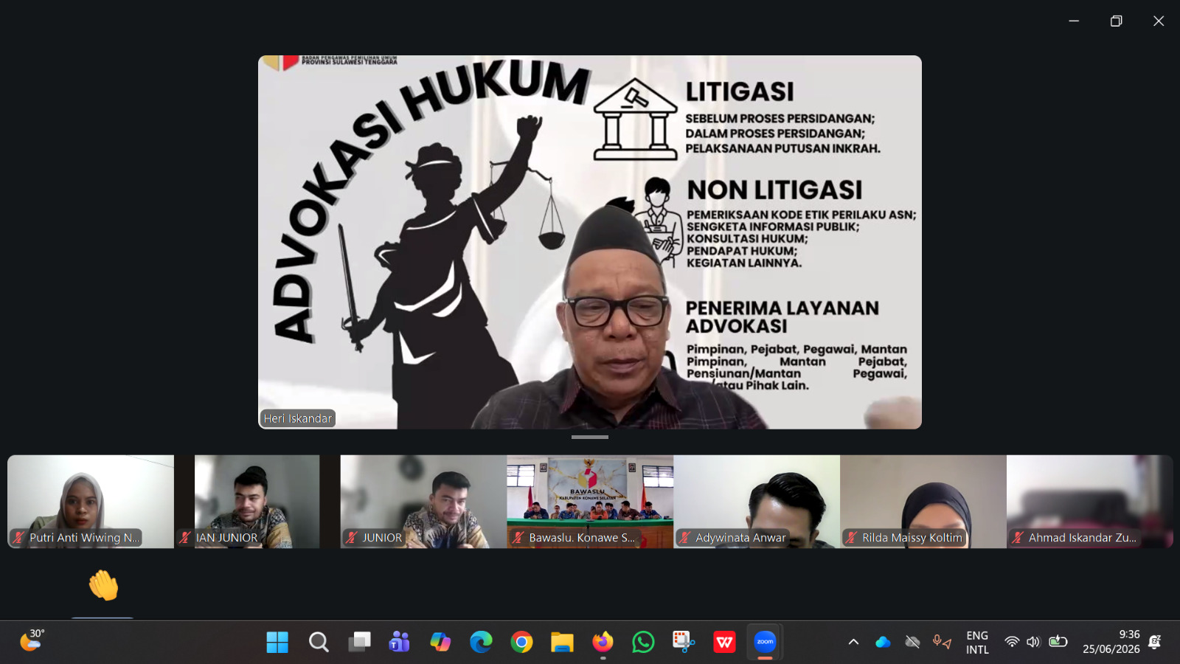Click the Adywinata Anwar name label
This screenshot has height=664, width=1180.
(740, 538)
